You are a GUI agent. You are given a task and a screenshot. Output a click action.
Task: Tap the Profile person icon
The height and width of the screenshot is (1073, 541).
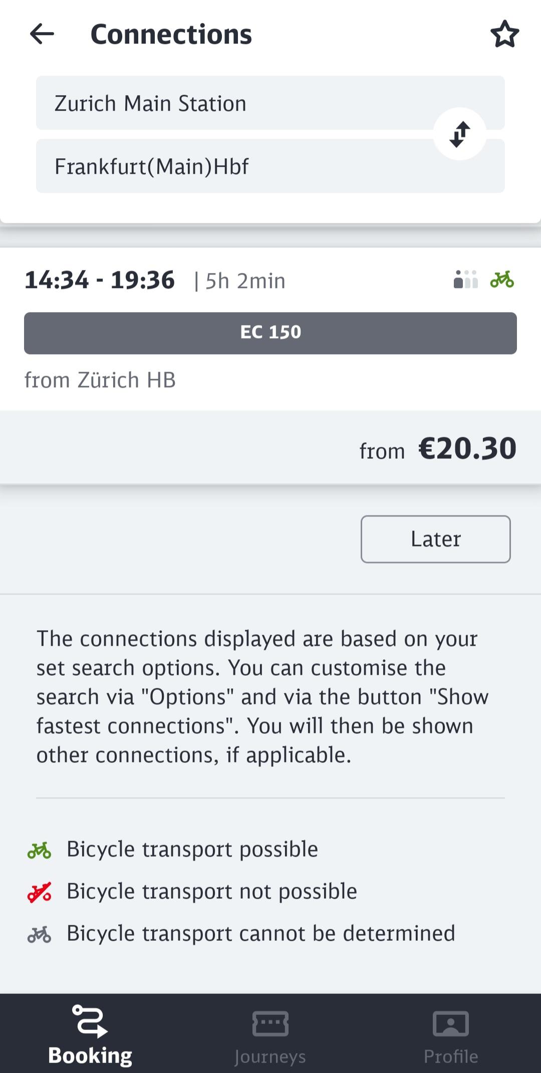(451, 1023)
